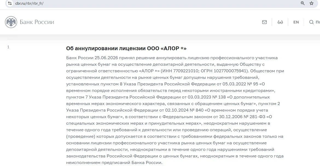This screenshot has height=167, width=320.
Task: Click the date 30.12.2006 in the text
Action: (x=231, y=117)
